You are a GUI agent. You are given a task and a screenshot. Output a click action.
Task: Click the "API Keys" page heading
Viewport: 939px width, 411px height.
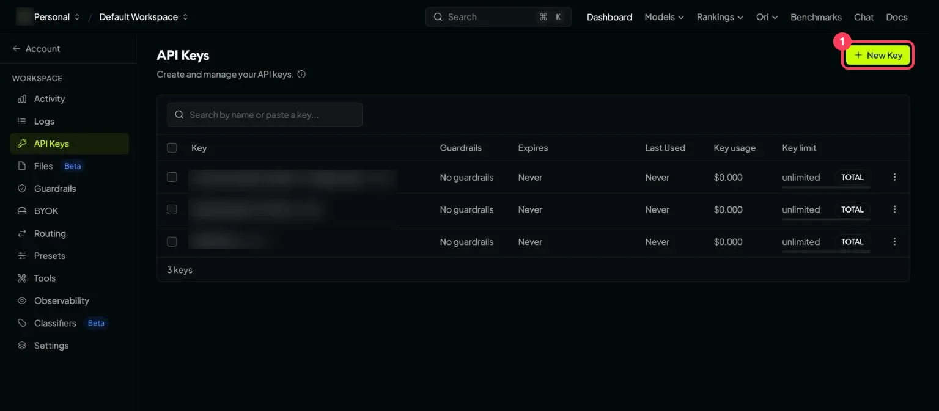click(x=183, y=56)
